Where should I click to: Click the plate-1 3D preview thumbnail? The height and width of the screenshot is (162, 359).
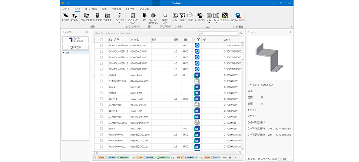(269, 58)
